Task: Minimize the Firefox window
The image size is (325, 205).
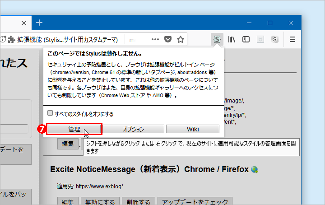Action: tap(249, 23)
